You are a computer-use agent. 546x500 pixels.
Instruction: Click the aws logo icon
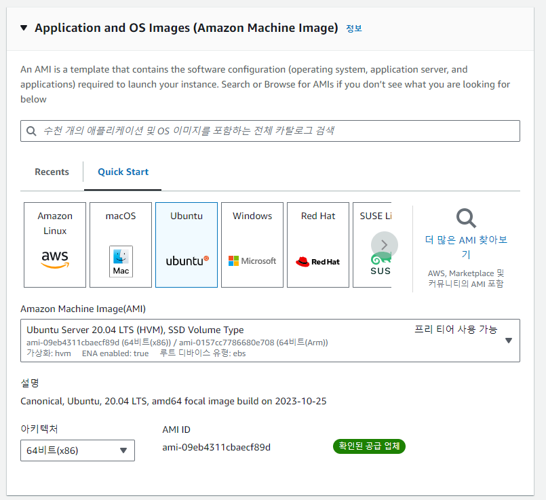coord(55,259)
